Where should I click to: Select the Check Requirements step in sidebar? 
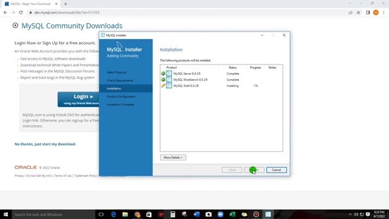(120, 80)
